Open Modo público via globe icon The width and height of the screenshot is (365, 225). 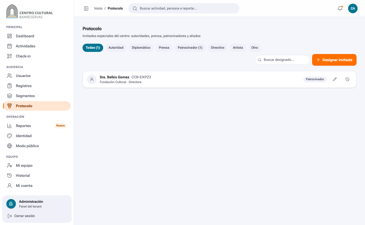click(10, 146)
